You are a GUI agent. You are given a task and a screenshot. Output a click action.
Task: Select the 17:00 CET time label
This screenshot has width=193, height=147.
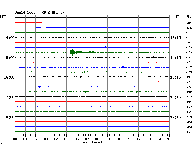[x=9, y=97]
